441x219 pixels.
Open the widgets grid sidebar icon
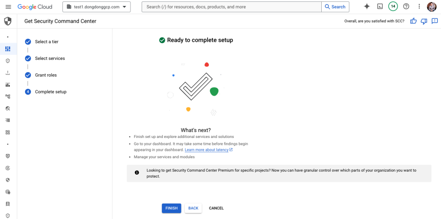(8, 132)
